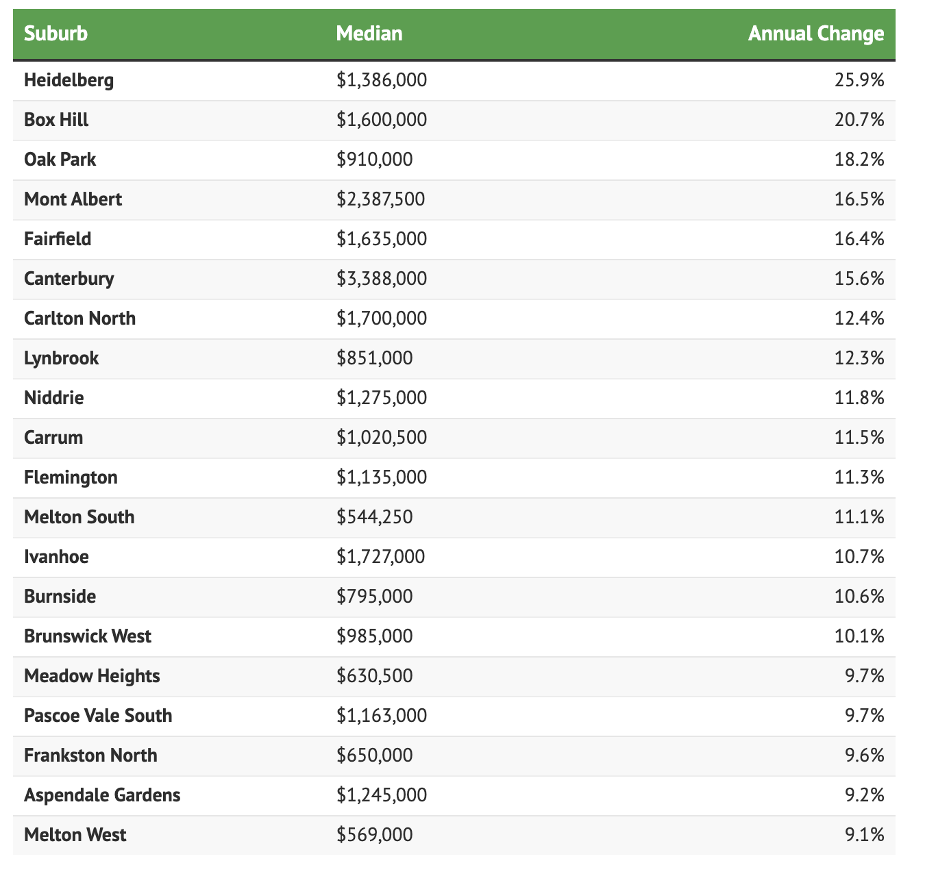
Task: Select Carlton North's $1,700,000 median
Action: 381,319
